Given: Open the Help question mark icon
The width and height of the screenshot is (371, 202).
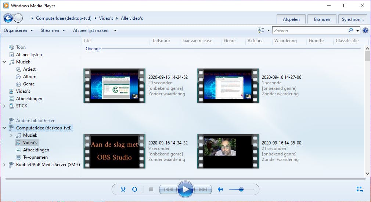Looking at the screenshot, I should [365, 30].
